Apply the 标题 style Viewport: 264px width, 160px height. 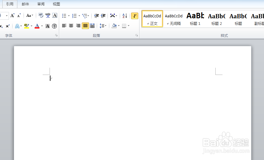(238, 19)
